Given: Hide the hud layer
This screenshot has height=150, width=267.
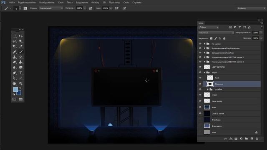Looking at the screenshot, I should coord(200,78).
